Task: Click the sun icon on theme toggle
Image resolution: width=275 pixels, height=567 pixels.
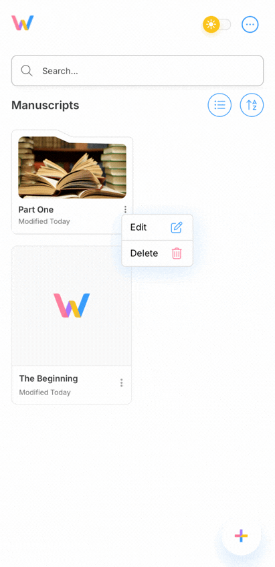Action: pos(211,25)
